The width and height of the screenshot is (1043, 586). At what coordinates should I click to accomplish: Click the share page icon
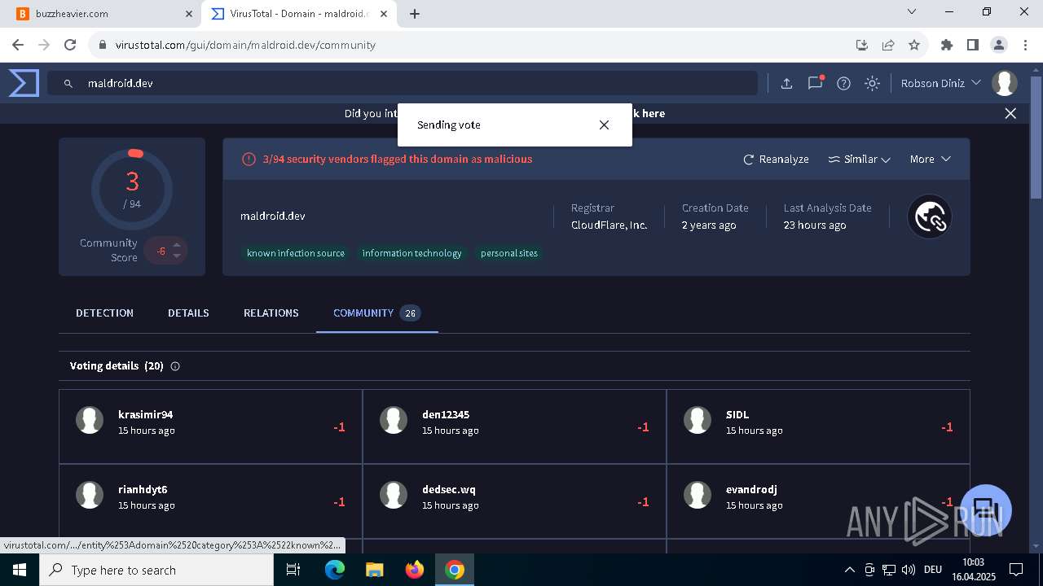tap(888, 45)
